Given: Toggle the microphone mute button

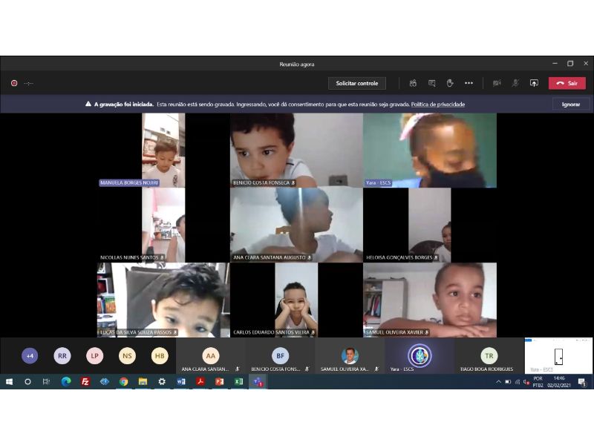Looking at the screenshot, I should click(x=515, y=83).
